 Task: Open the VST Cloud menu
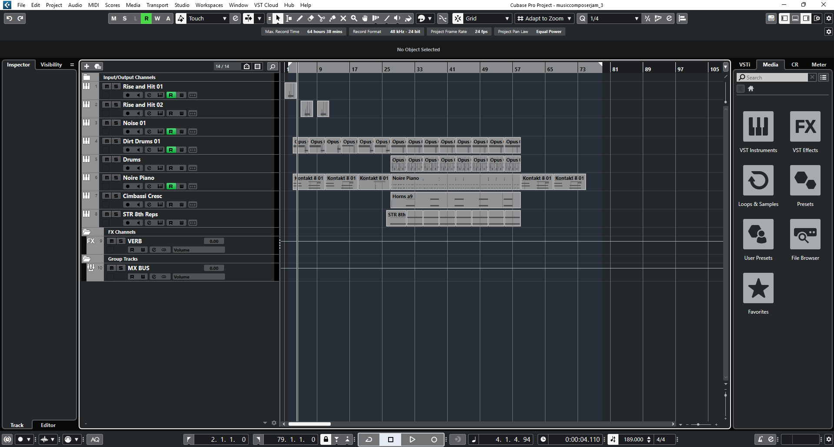(x=266, y=5)
